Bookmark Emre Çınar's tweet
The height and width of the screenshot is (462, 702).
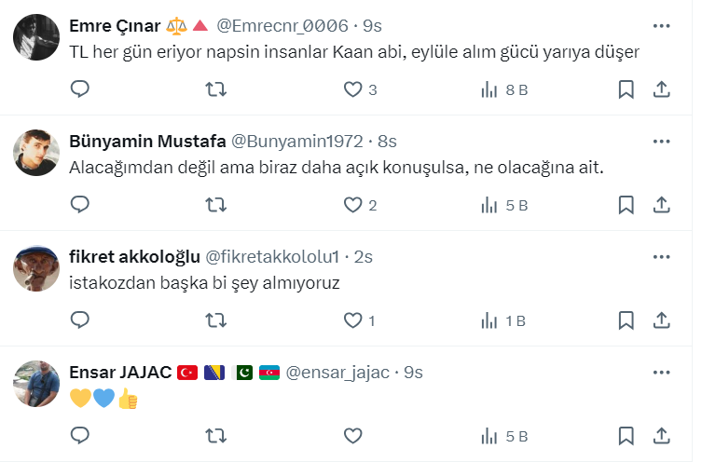pyautogui.click(x=626, y=89)
